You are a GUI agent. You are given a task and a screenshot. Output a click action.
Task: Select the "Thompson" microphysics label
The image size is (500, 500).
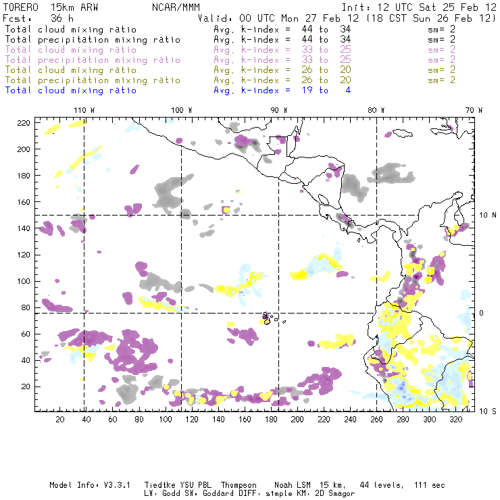(239, 485)
